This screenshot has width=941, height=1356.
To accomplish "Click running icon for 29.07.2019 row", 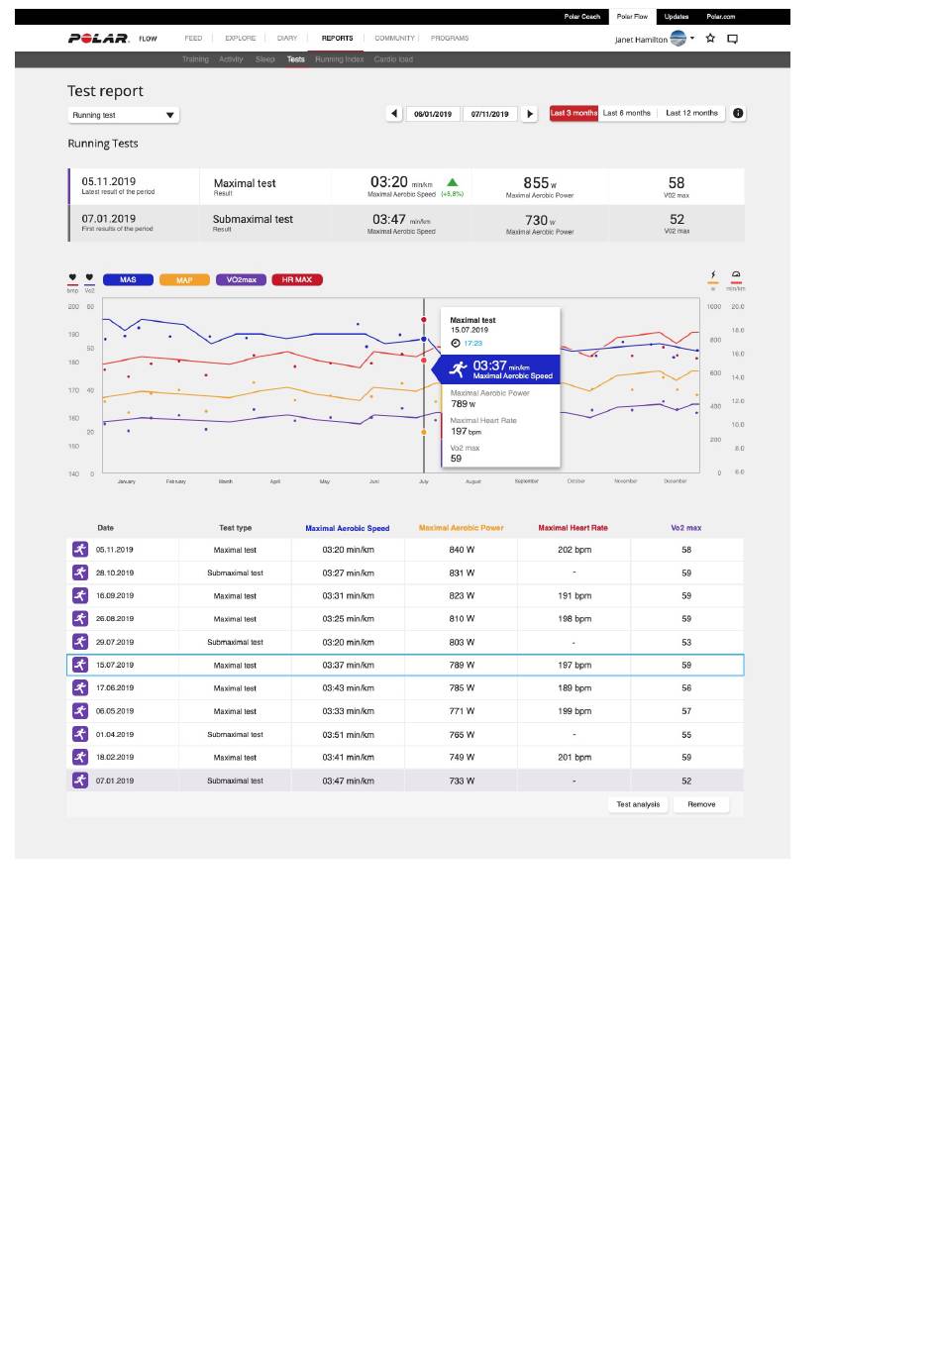I will (x=80, y=642).
